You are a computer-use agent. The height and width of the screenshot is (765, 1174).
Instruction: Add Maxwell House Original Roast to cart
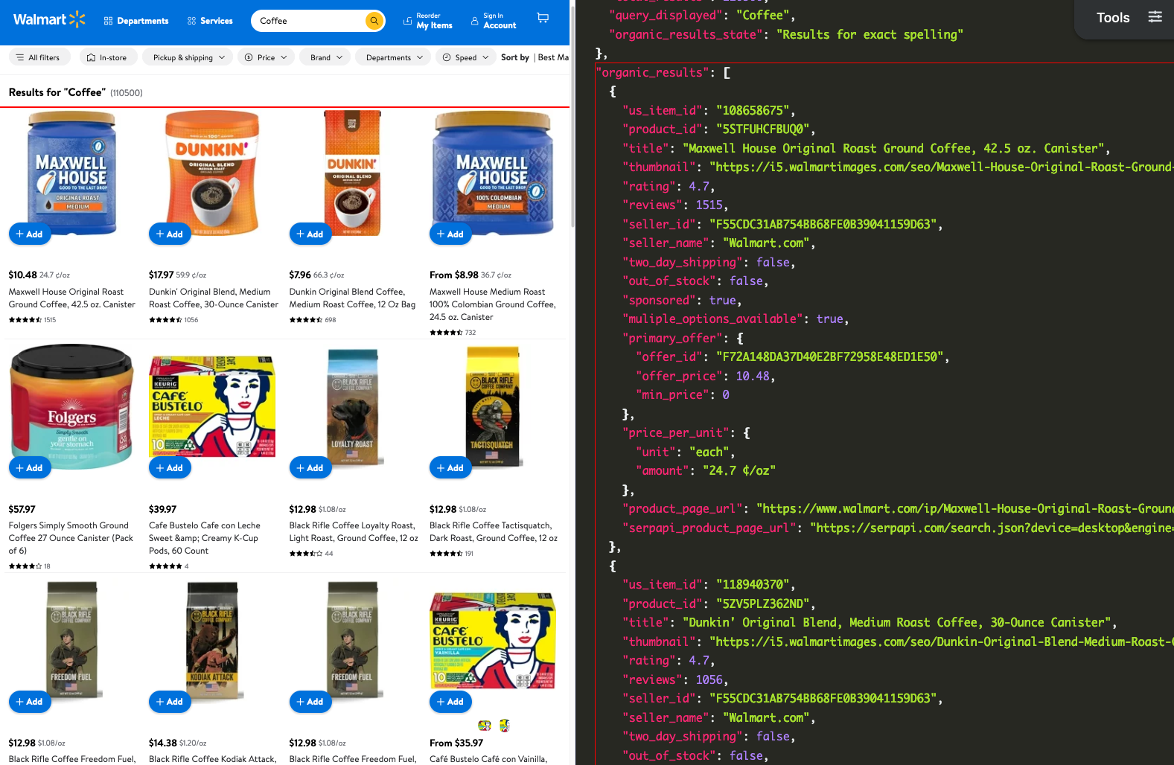(x=30, y=234)
